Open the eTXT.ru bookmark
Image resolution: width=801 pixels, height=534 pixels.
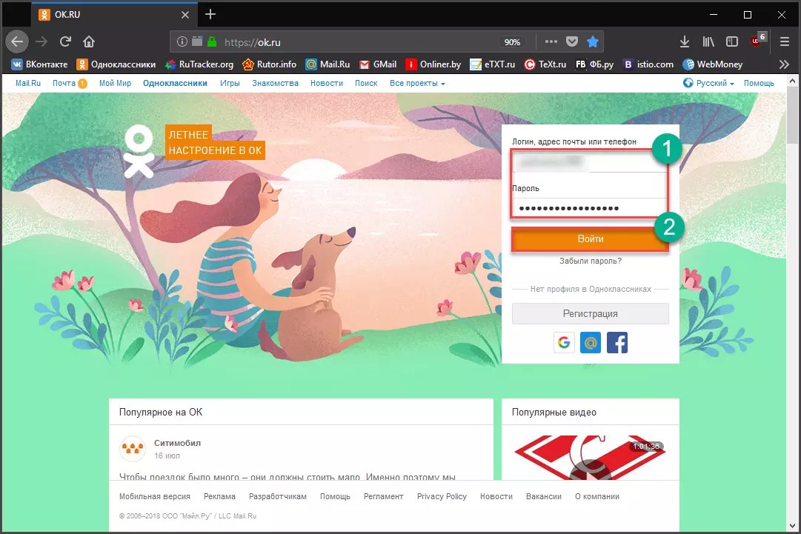pos(493,64)
